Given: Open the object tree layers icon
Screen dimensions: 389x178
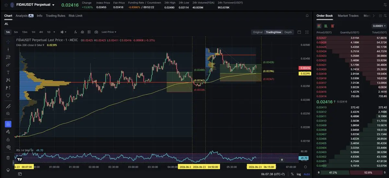Looking at the screenshot, I should [8, 170].
